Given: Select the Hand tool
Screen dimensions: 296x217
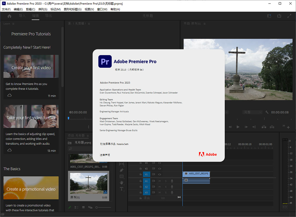Looking at the screenshot, I should coord(121,182).
